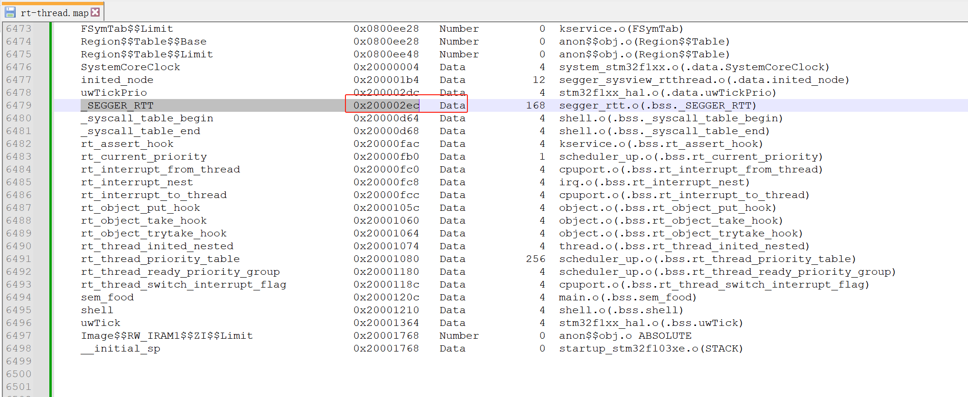Click address 0x20001768 on Image$$RW_IRAM1$$ZI$$Limit row
Image resolution: width=968 pixels, height=397 pixels.
coord(386,335)
